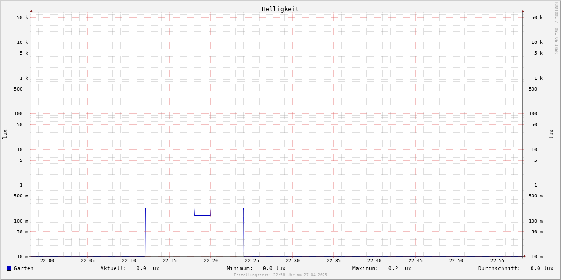The image size is (561, 280).
Task: Click the 22:20 time axis label
Action: click(x=211, y=261)
